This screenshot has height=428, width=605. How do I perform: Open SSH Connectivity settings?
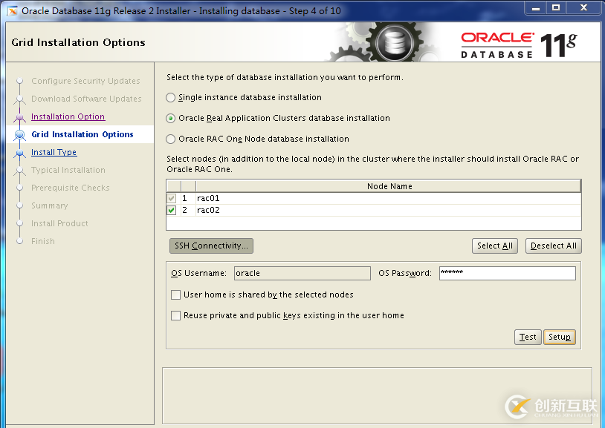pos(211,246)
